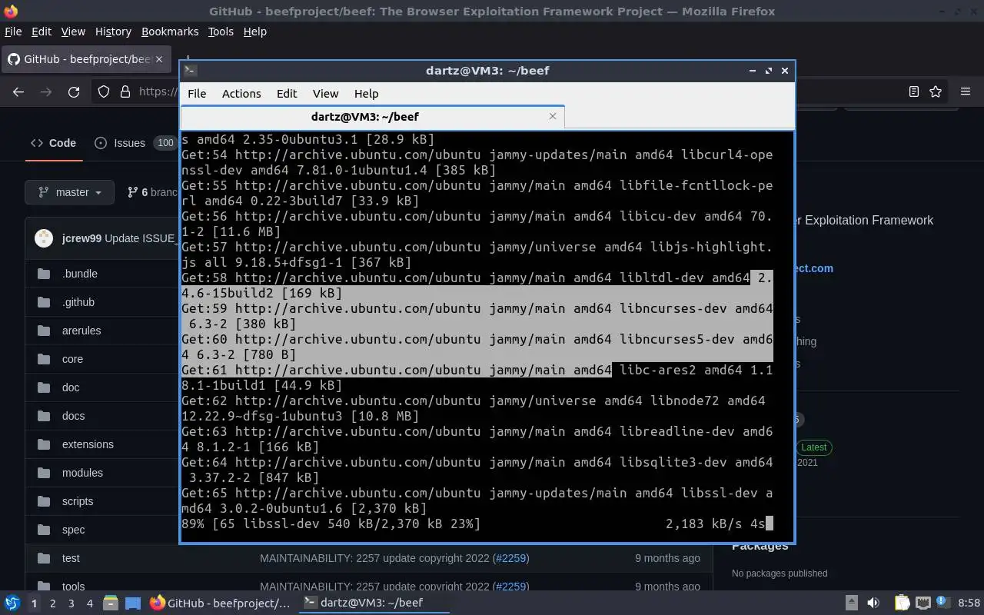Open the terminal Actions menu
Screen dimensions: 984x615
[x=241, y=93]
